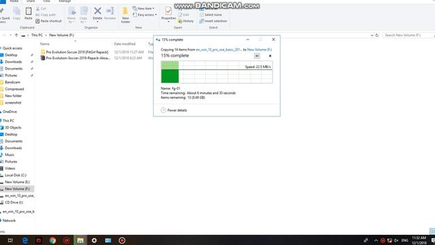Open Bandicam folder in Quick access
The width and height of the screenshot is (435, 245).
[12, 82]
